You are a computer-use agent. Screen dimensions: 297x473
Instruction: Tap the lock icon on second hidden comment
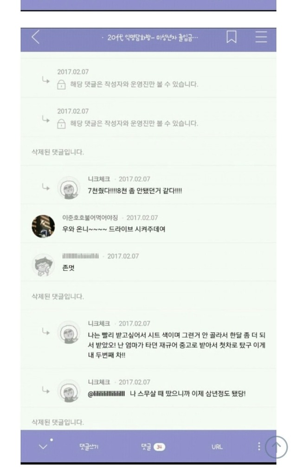61,123
